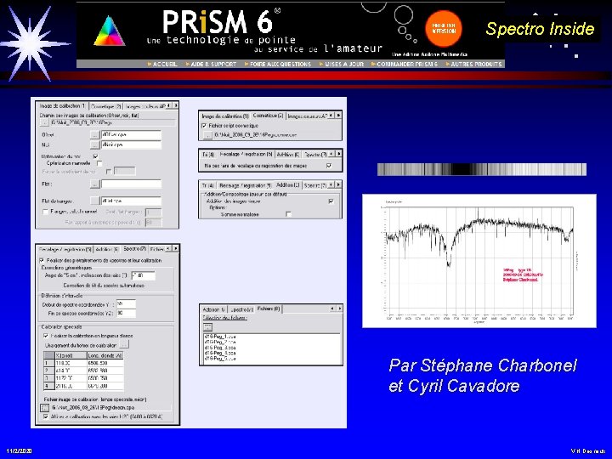Click the Début de spectre Y1 field

click(126, 303)
